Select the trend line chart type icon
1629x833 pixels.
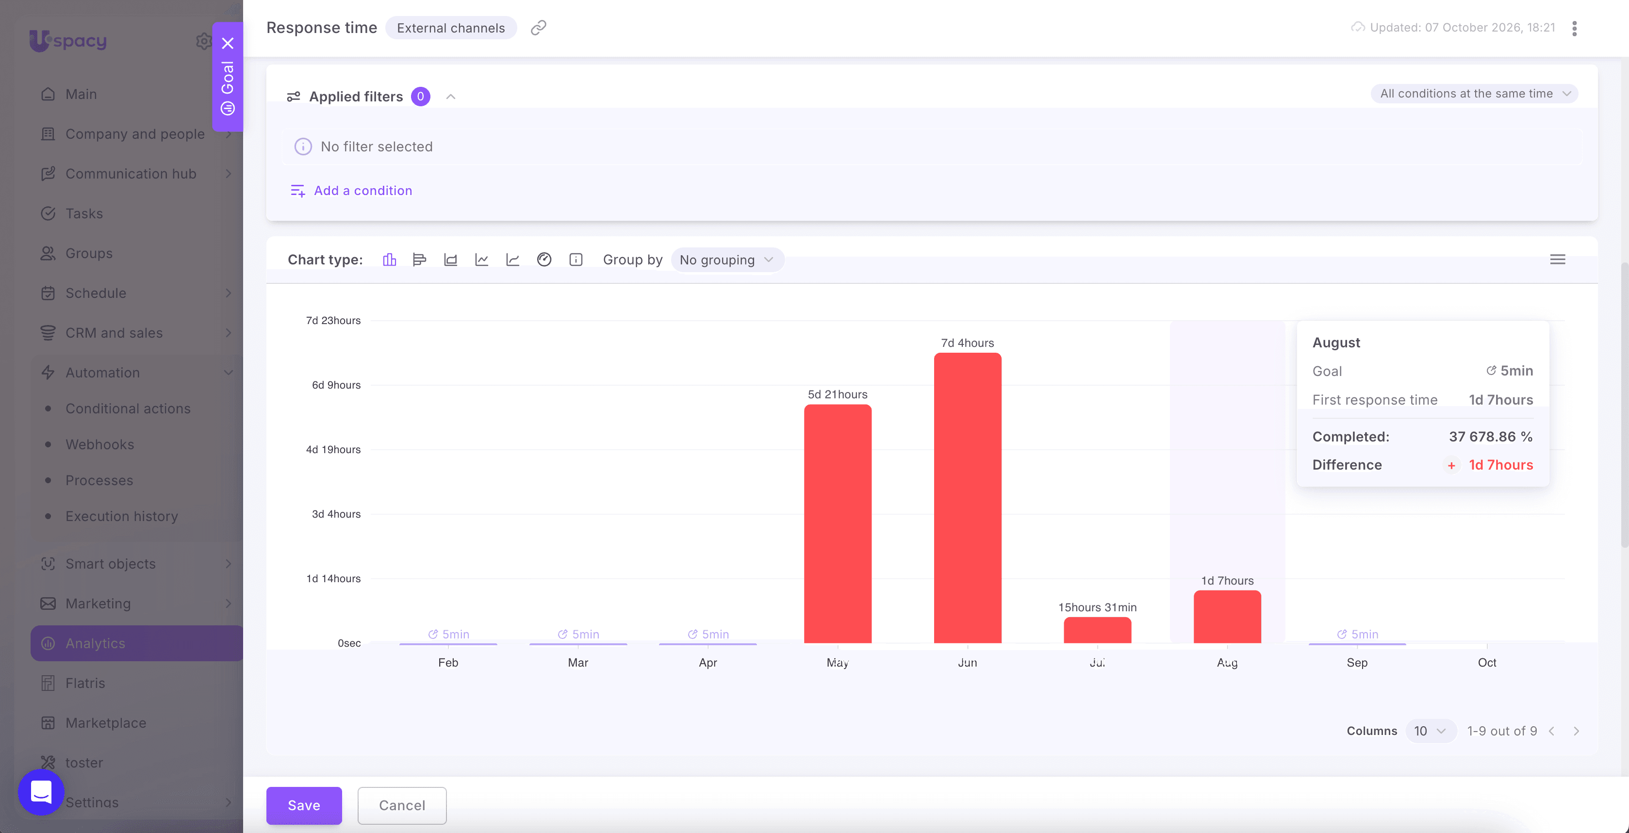click(513, 260)
